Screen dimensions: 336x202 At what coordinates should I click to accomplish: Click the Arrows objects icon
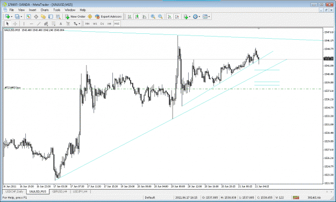pos(75,24)
